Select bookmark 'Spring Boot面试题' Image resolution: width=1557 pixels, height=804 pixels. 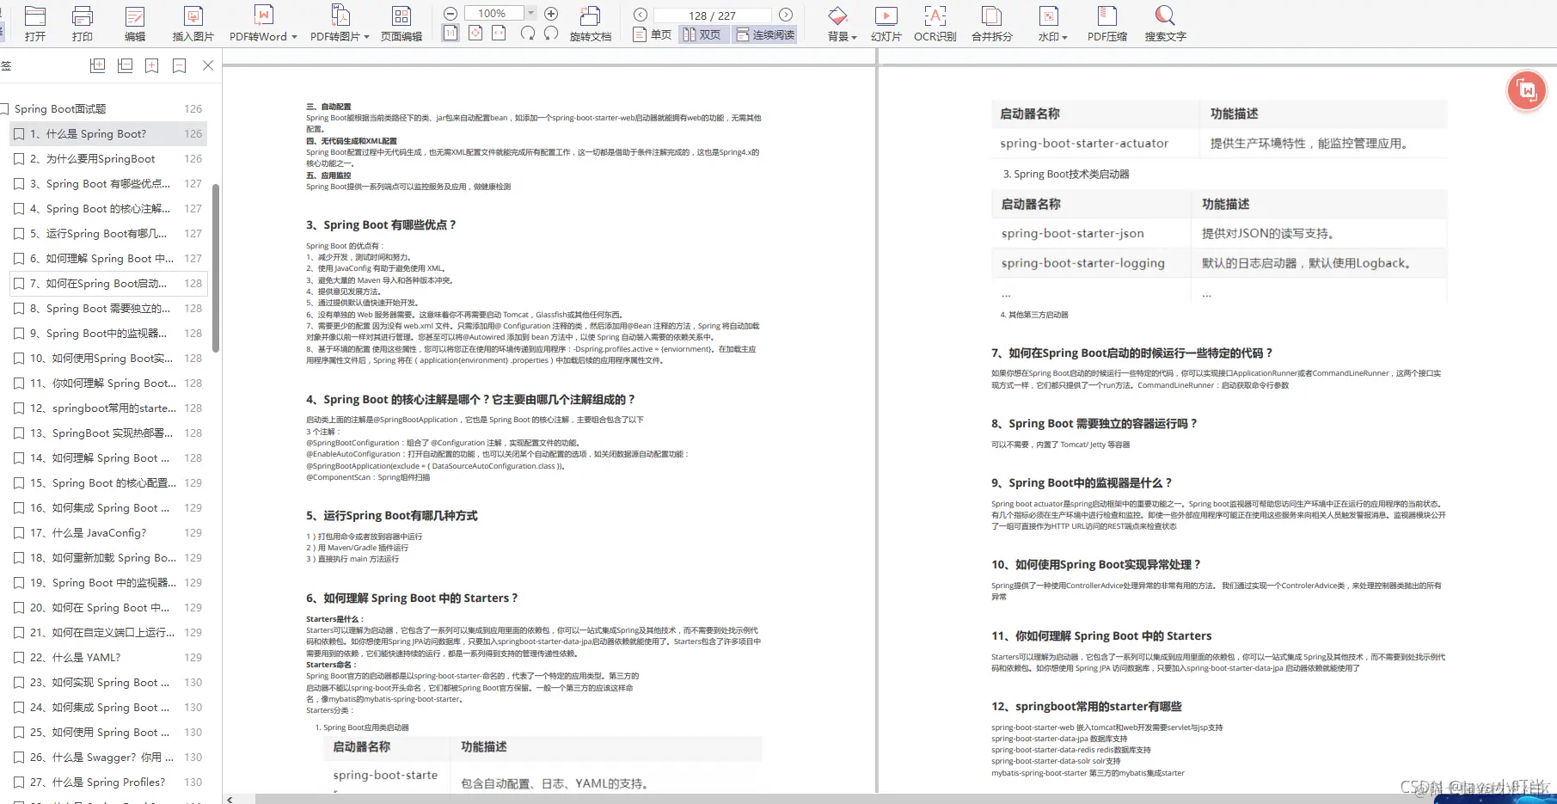60,109
